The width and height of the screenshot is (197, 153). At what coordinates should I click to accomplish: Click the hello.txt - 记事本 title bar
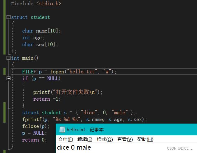(x=126, y=129)
